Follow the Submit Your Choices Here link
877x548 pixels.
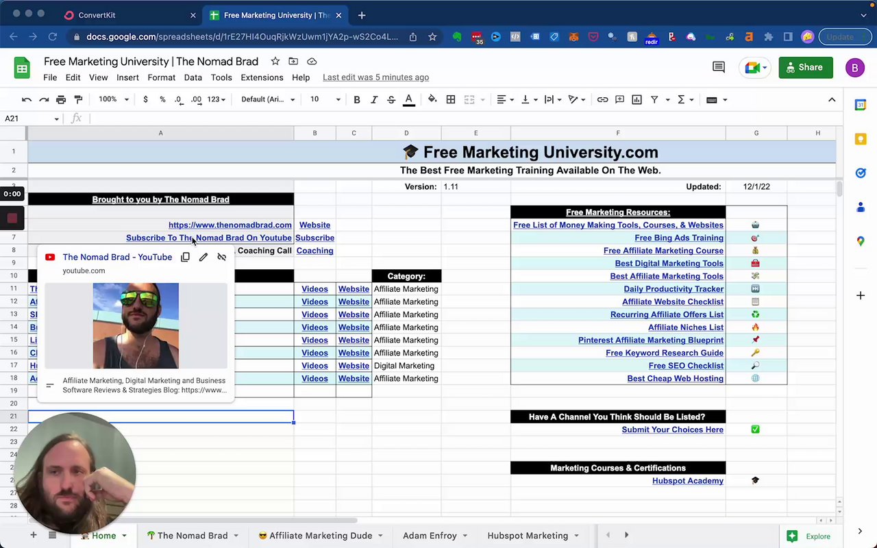673,429
